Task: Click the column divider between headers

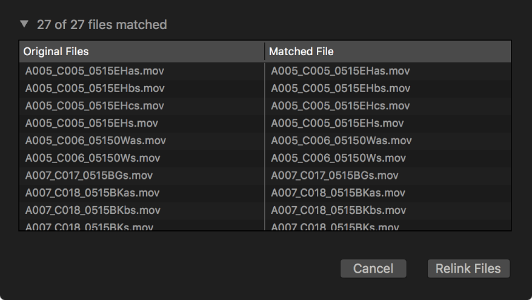Action: 265,52
